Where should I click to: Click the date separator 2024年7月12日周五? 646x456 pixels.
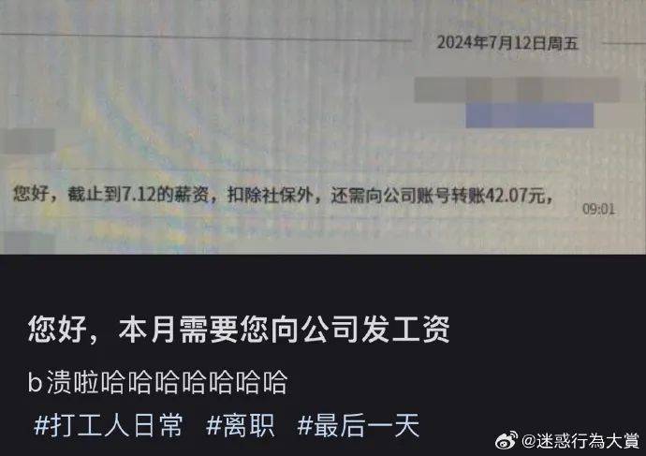[x=507, y=43]
